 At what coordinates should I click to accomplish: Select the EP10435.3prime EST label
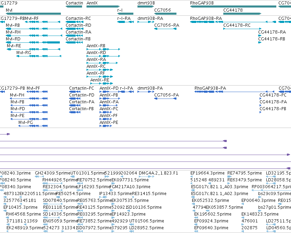pos(21,207)
